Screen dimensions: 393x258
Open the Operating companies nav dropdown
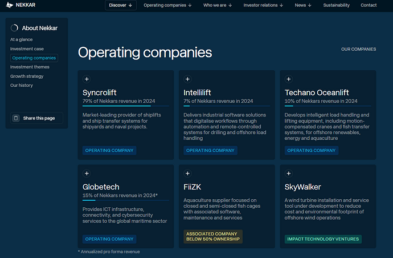pos(167,5)
